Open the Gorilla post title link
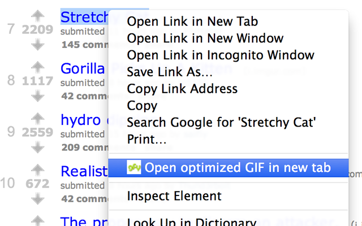This screenshot has height=226, width=362. point(83,69)
